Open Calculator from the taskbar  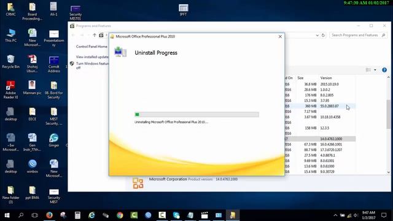click(x=77, y=215)
